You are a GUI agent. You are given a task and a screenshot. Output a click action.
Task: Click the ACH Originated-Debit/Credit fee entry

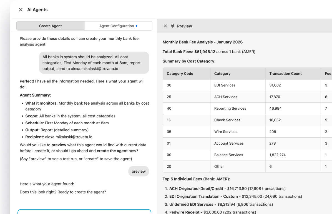pyautogui.click(x=196, y=188)
